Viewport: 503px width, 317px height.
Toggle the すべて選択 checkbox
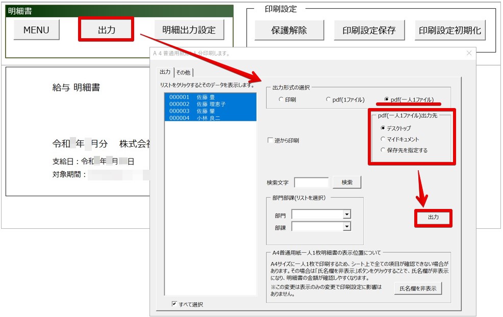[174, 304]
